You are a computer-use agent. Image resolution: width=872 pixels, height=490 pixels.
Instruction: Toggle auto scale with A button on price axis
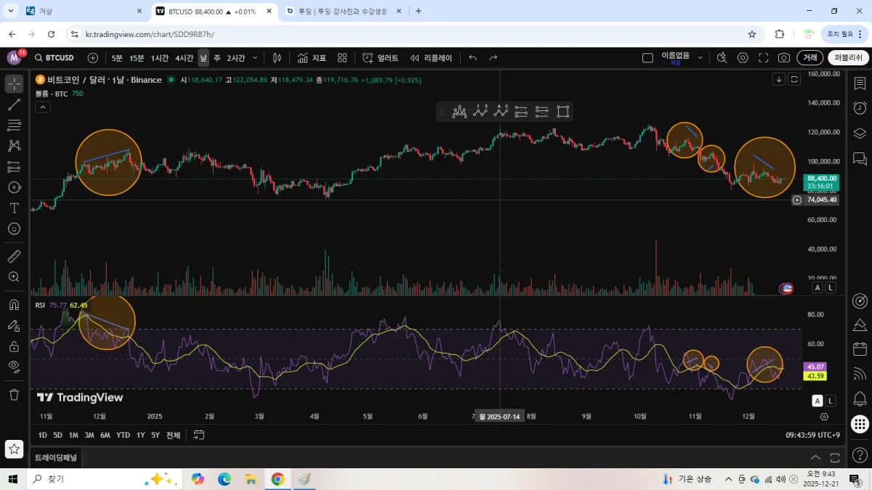817,288
